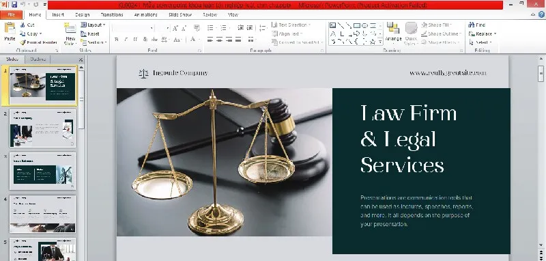This screenshot has height=261, width=546.
Task: Click the Clear All Formatting icon
Action: (197, 28)
